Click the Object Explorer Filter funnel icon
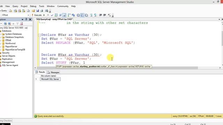The height and width of the screenshot is (125, 223). click(17, 24)
